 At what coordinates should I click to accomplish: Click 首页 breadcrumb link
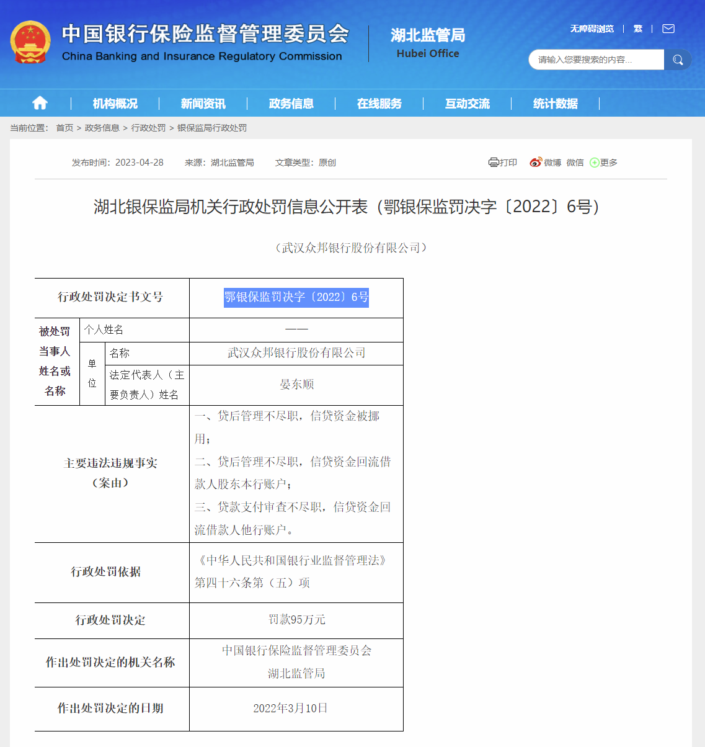64,128
